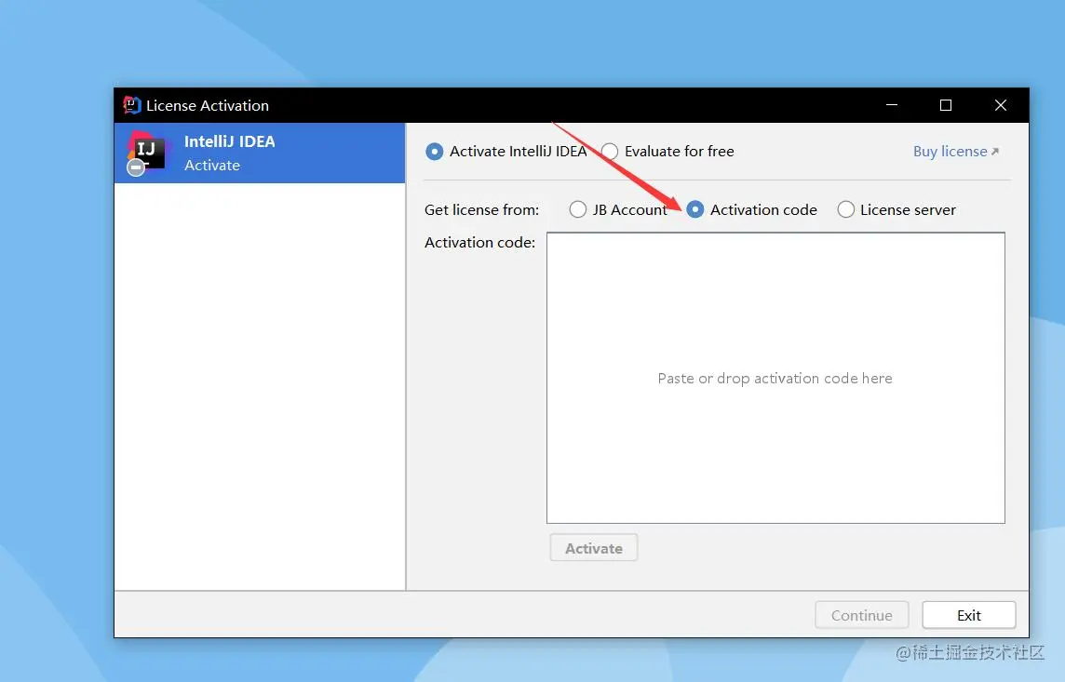
Task: Click the 'Activation code:' field label
Action: tap(479, 242)
